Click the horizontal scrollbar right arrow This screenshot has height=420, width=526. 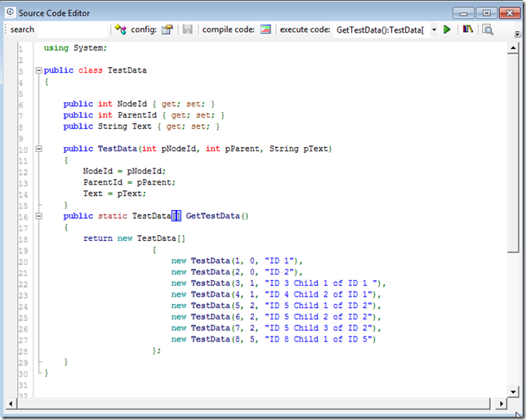pyautogui.click(x=501, y=404)
